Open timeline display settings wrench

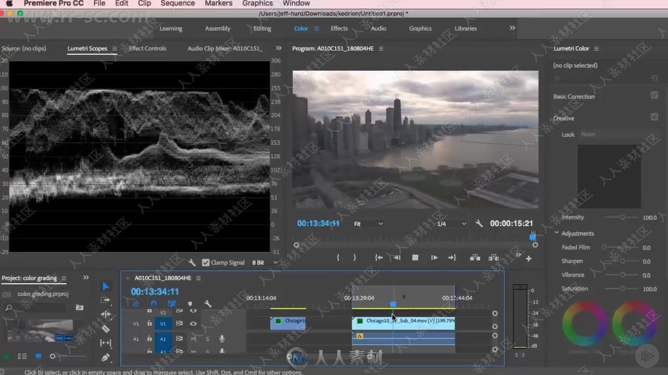pos(208,304)
